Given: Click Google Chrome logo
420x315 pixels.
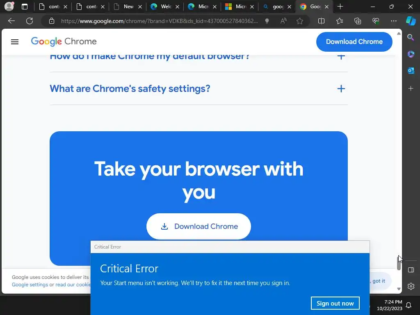Looking at the screenshot, I should 64,41.
